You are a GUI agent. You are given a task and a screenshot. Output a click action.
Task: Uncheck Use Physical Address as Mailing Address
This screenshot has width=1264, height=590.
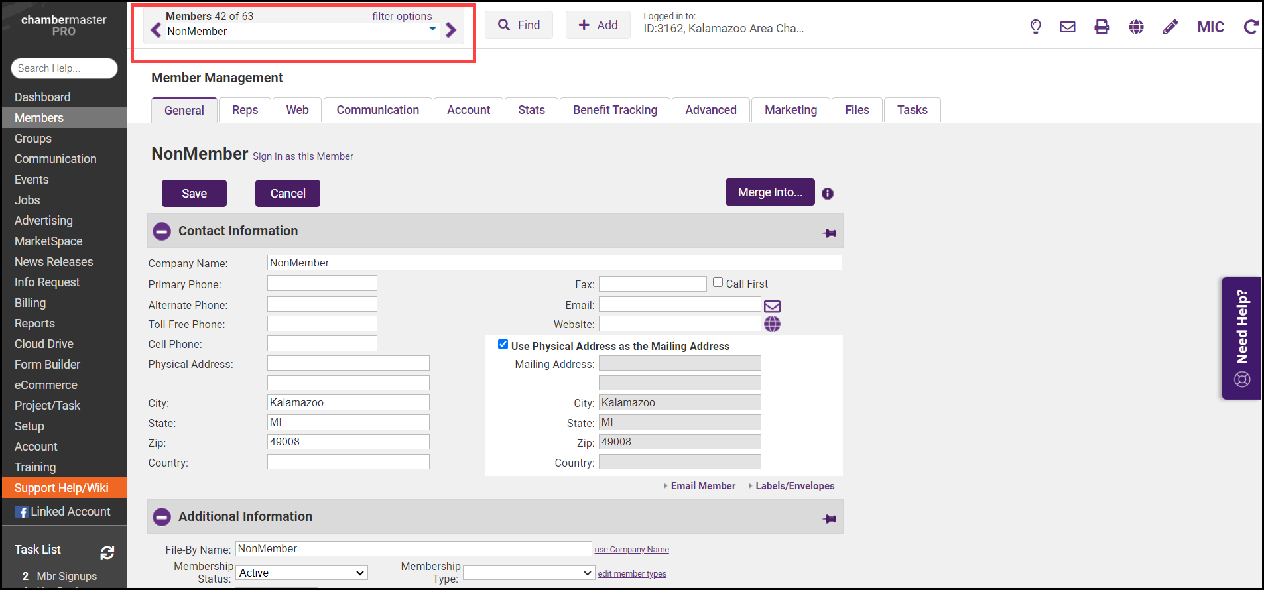[503, 345]
